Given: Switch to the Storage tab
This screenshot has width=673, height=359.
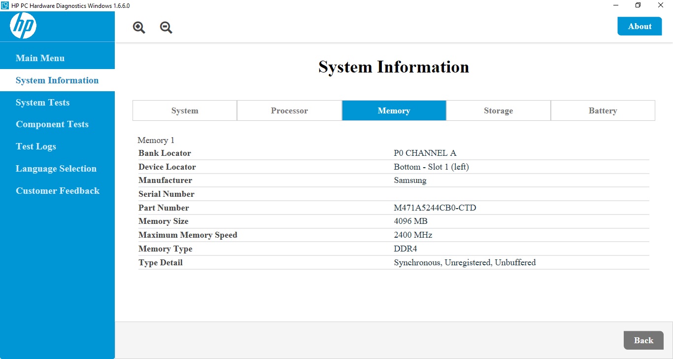Looking at the screenshot, I should 498,111.
